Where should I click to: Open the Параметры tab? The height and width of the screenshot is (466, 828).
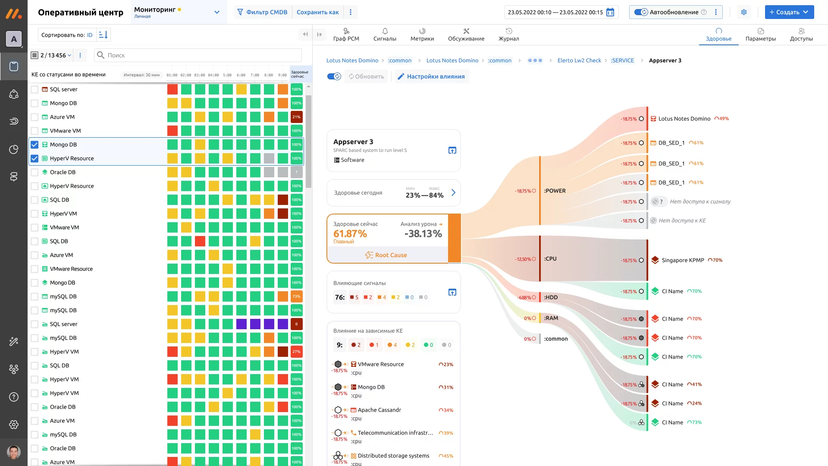pyautogui.click(x=760, y=35)
